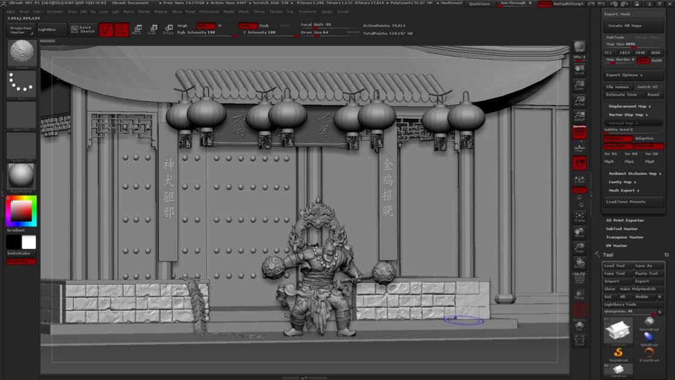Image resolution: width=675 pixels, height=380 pixels.
Task: Click Create All Maps button
Action: (625, 25)
